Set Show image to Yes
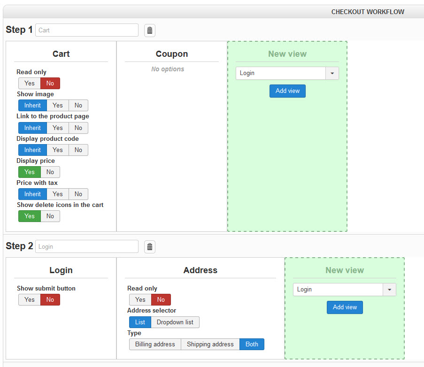424x367 pixels. click(58, 106)
